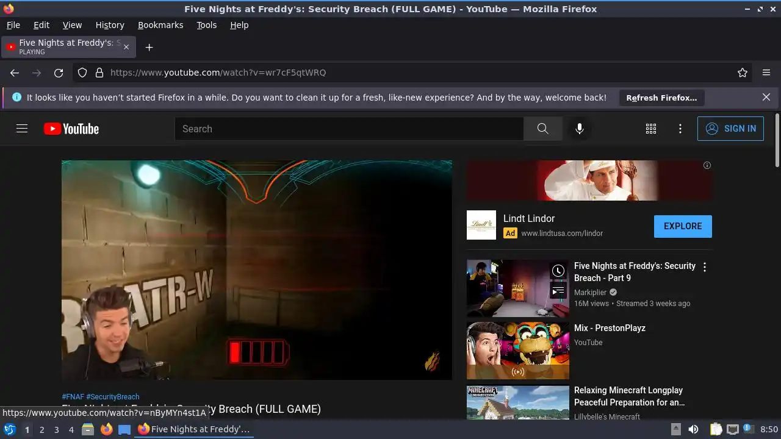The width and height of the screenshot is (781, 439).
Task: Select the Five Nights at Freddy's tab
Action: pyautogui.click(x=68, y=47)
